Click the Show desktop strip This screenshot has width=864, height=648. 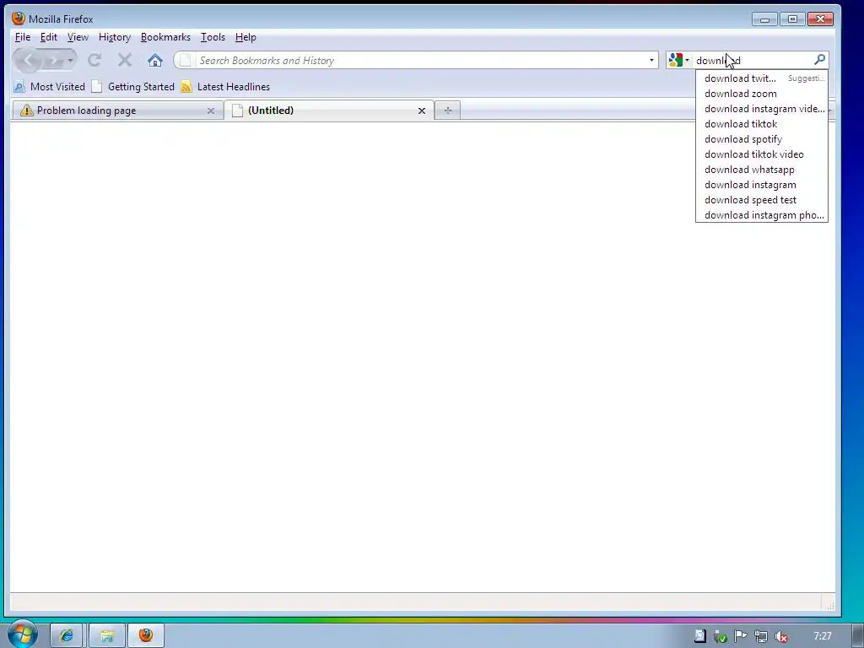pos(858,636)
